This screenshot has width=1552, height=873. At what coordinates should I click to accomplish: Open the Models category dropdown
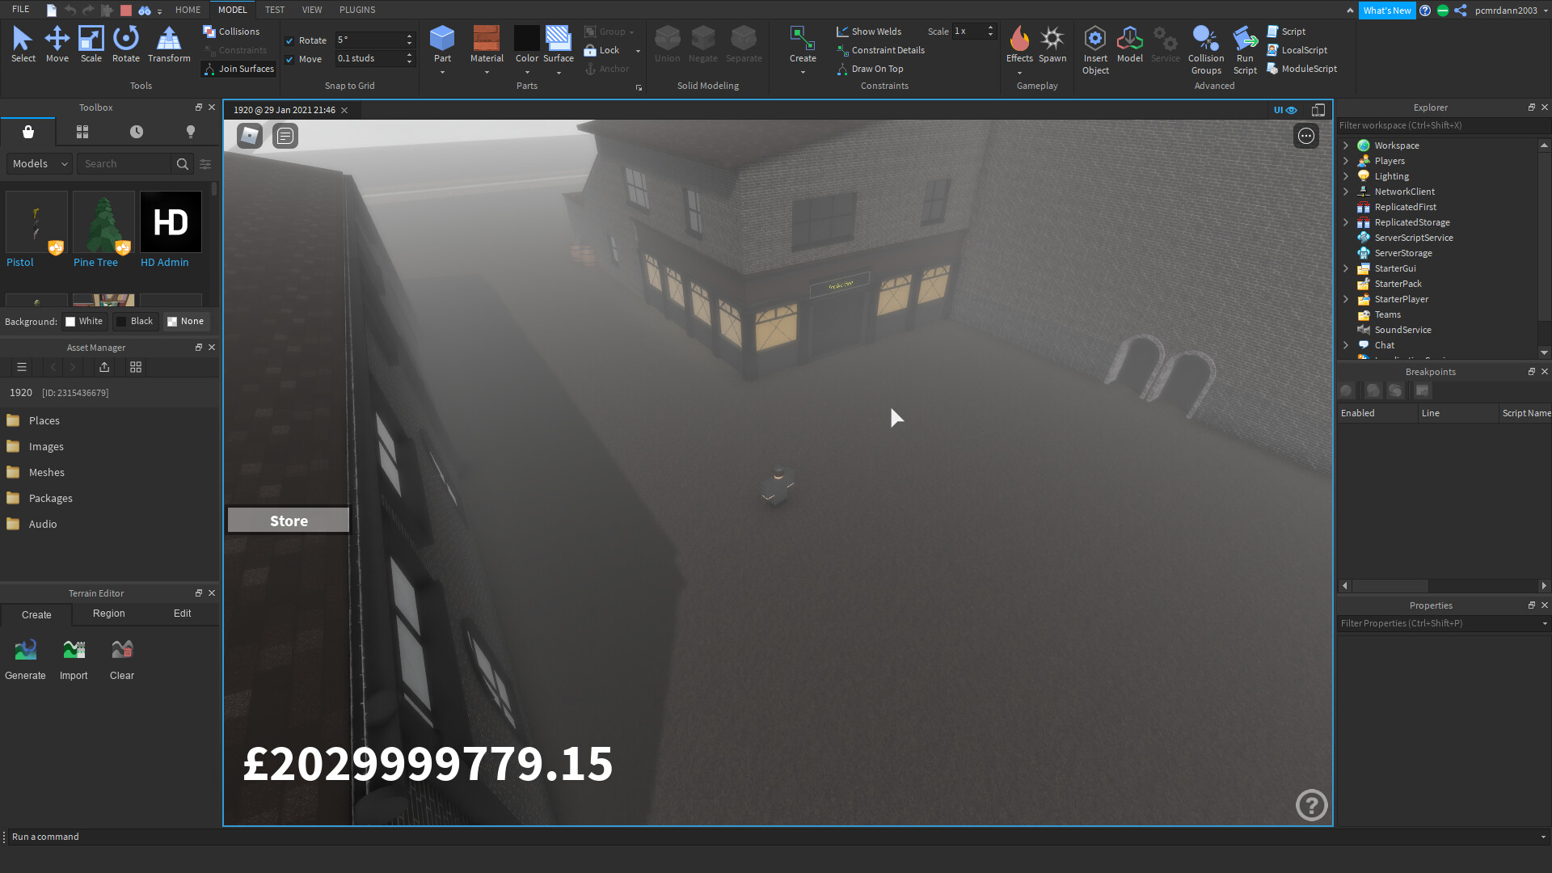[x=40, y=163]
